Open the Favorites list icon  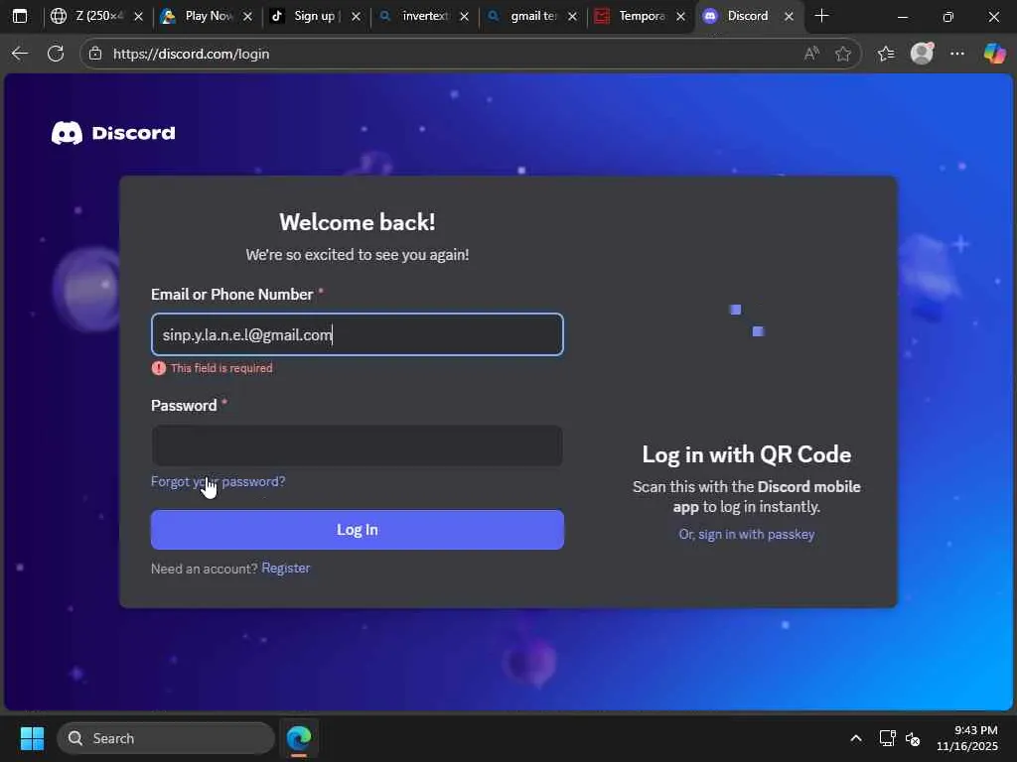click(x=886, y=54)
